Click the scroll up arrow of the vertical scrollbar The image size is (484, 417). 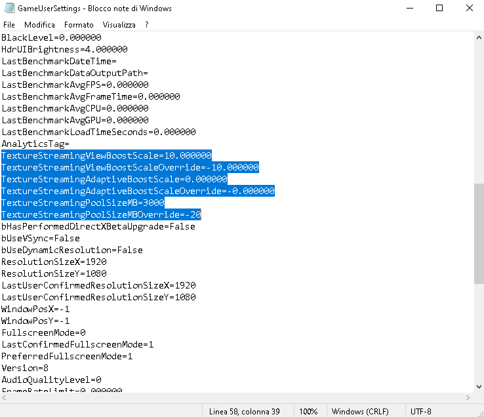tap(478, 38)
